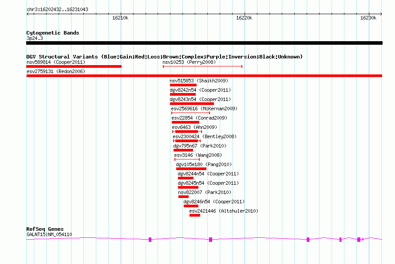Viewport: 395px width, 264px height.
Task: Click the thin red line under esv2569616
Action: click(x=191, y=113)
